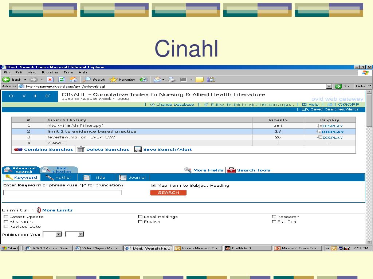Open the Mail button dropdown arrow
The image size is (373, 279).
[x=164, y=80]
